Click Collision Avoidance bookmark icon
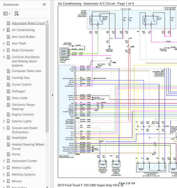The width and height of the screenshot is (177, 188). [x=8, y=57]
